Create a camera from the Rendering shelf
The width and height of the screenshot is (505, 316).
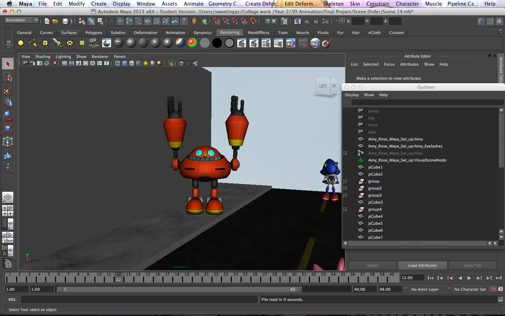[x=94, y=43]
